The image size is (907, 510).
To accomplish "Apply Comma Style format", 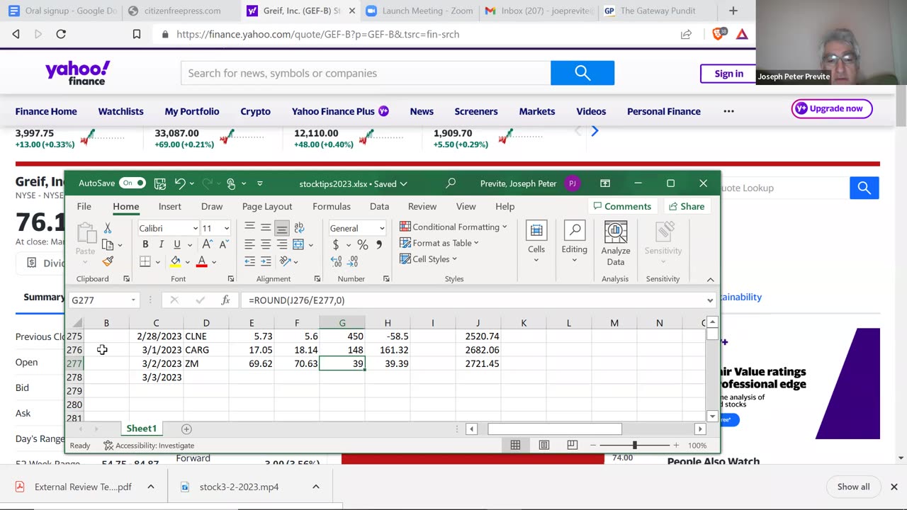I will click(379, 244).
